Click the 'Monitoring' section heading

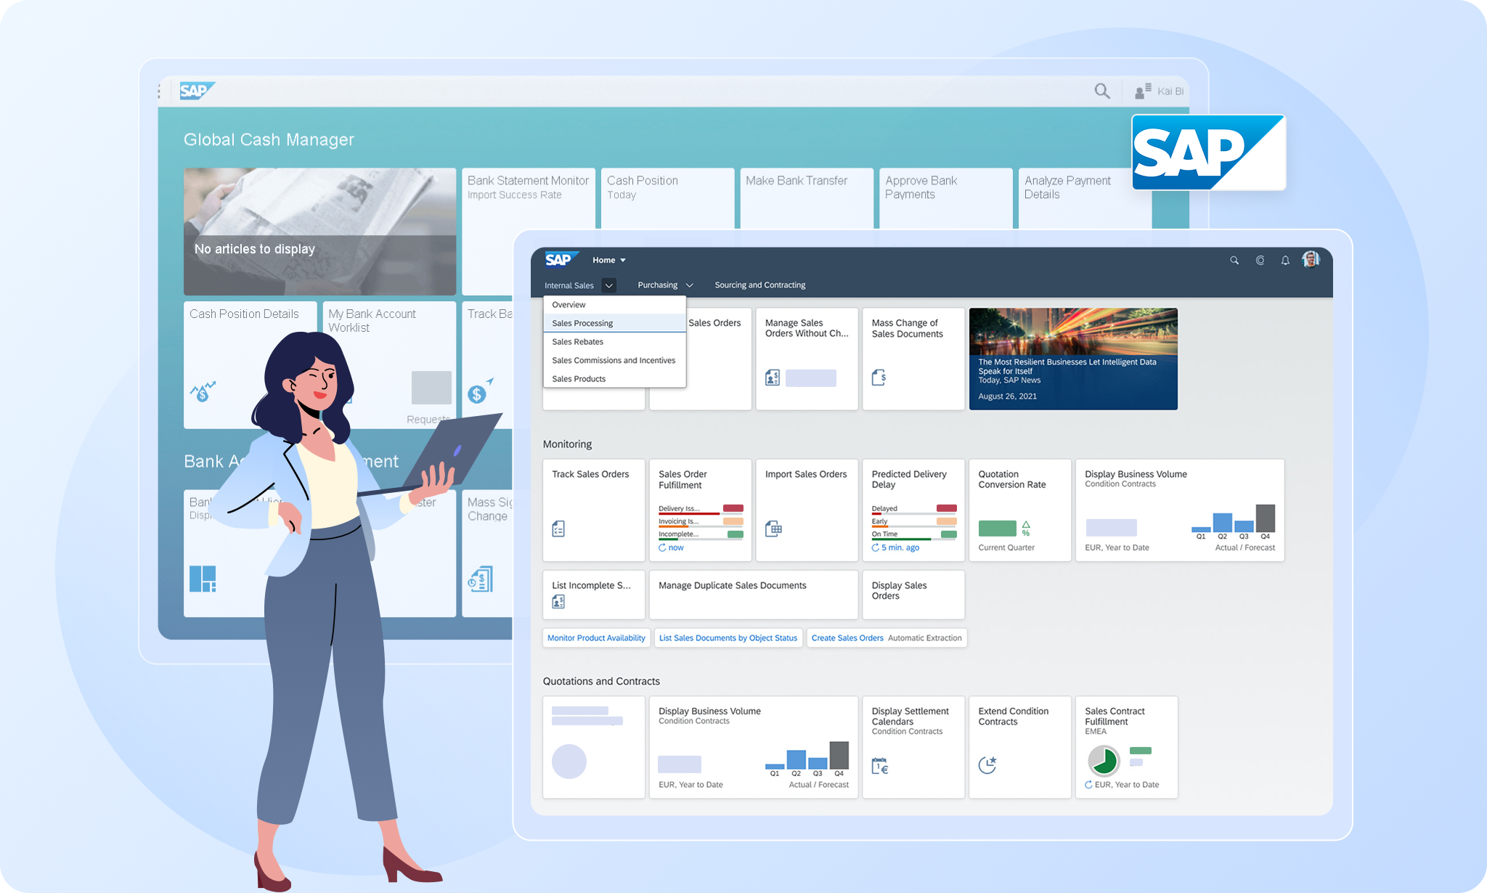pos(567,444)
